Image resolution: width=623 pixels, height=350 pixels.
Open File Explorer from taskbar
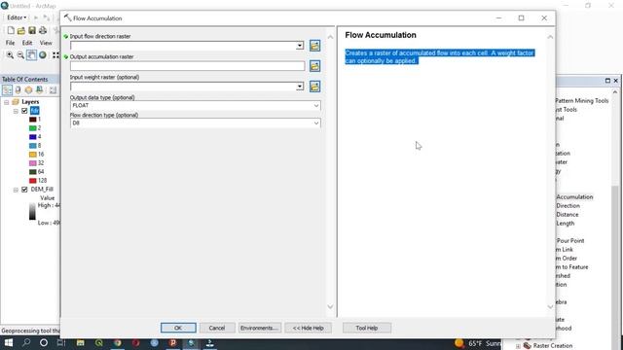coord(81,343)
